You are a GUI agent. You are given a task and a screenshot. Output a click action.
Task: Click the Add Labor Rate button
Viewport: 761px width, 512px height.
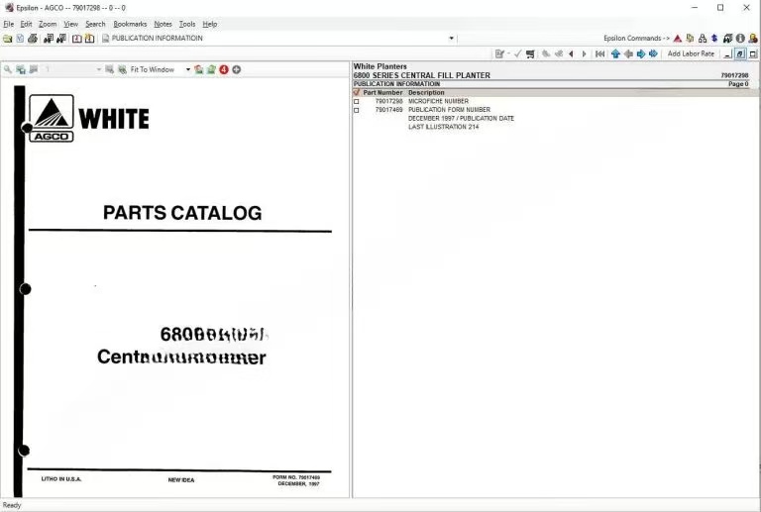coord(691,53)
